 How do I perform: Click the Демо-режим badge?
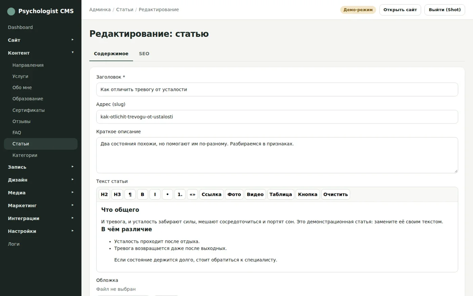(358, 10)
